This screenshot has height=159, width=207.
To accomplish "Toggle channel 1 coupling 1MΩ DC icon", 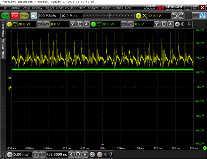I will pyautogui.click(x=15, y=24).
